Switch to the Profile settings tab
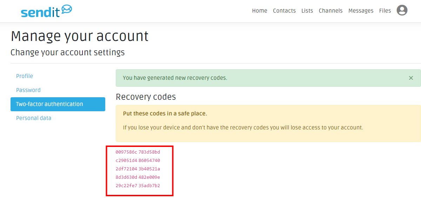Screen dimensions: 421x198 tap(25, 76)
